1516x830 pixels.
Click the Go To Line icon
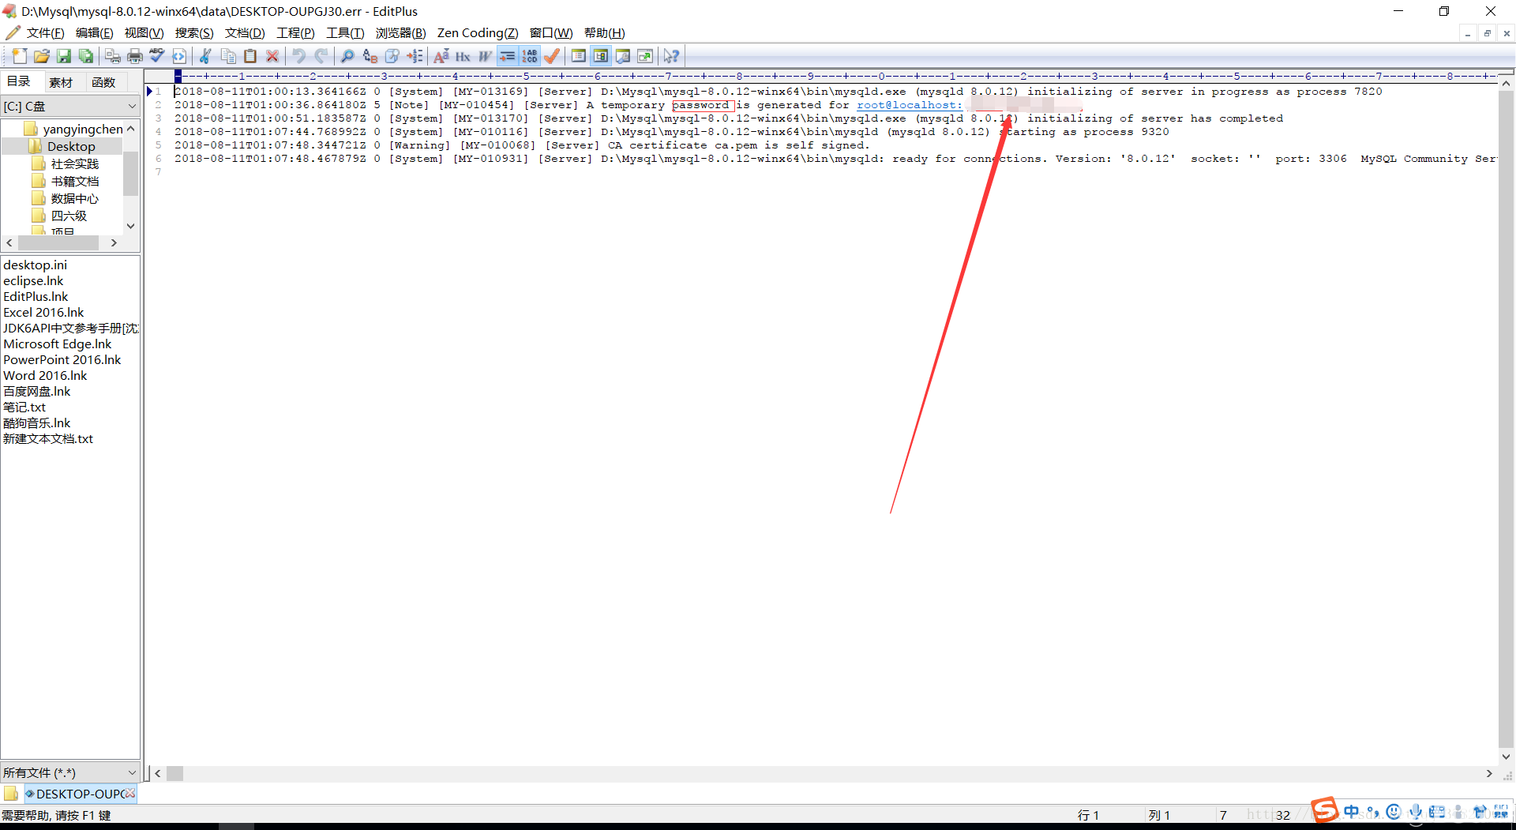coord(415,56)
